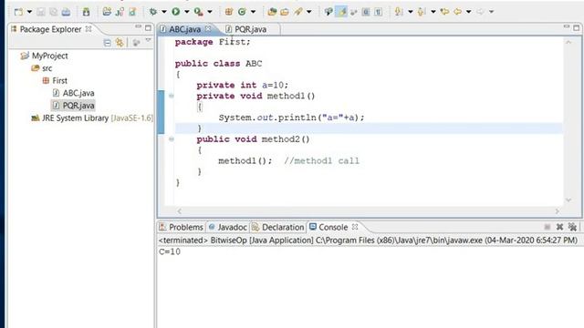
Task: Open the dropdown beside the New icon
Action: [x=29, y=12]
